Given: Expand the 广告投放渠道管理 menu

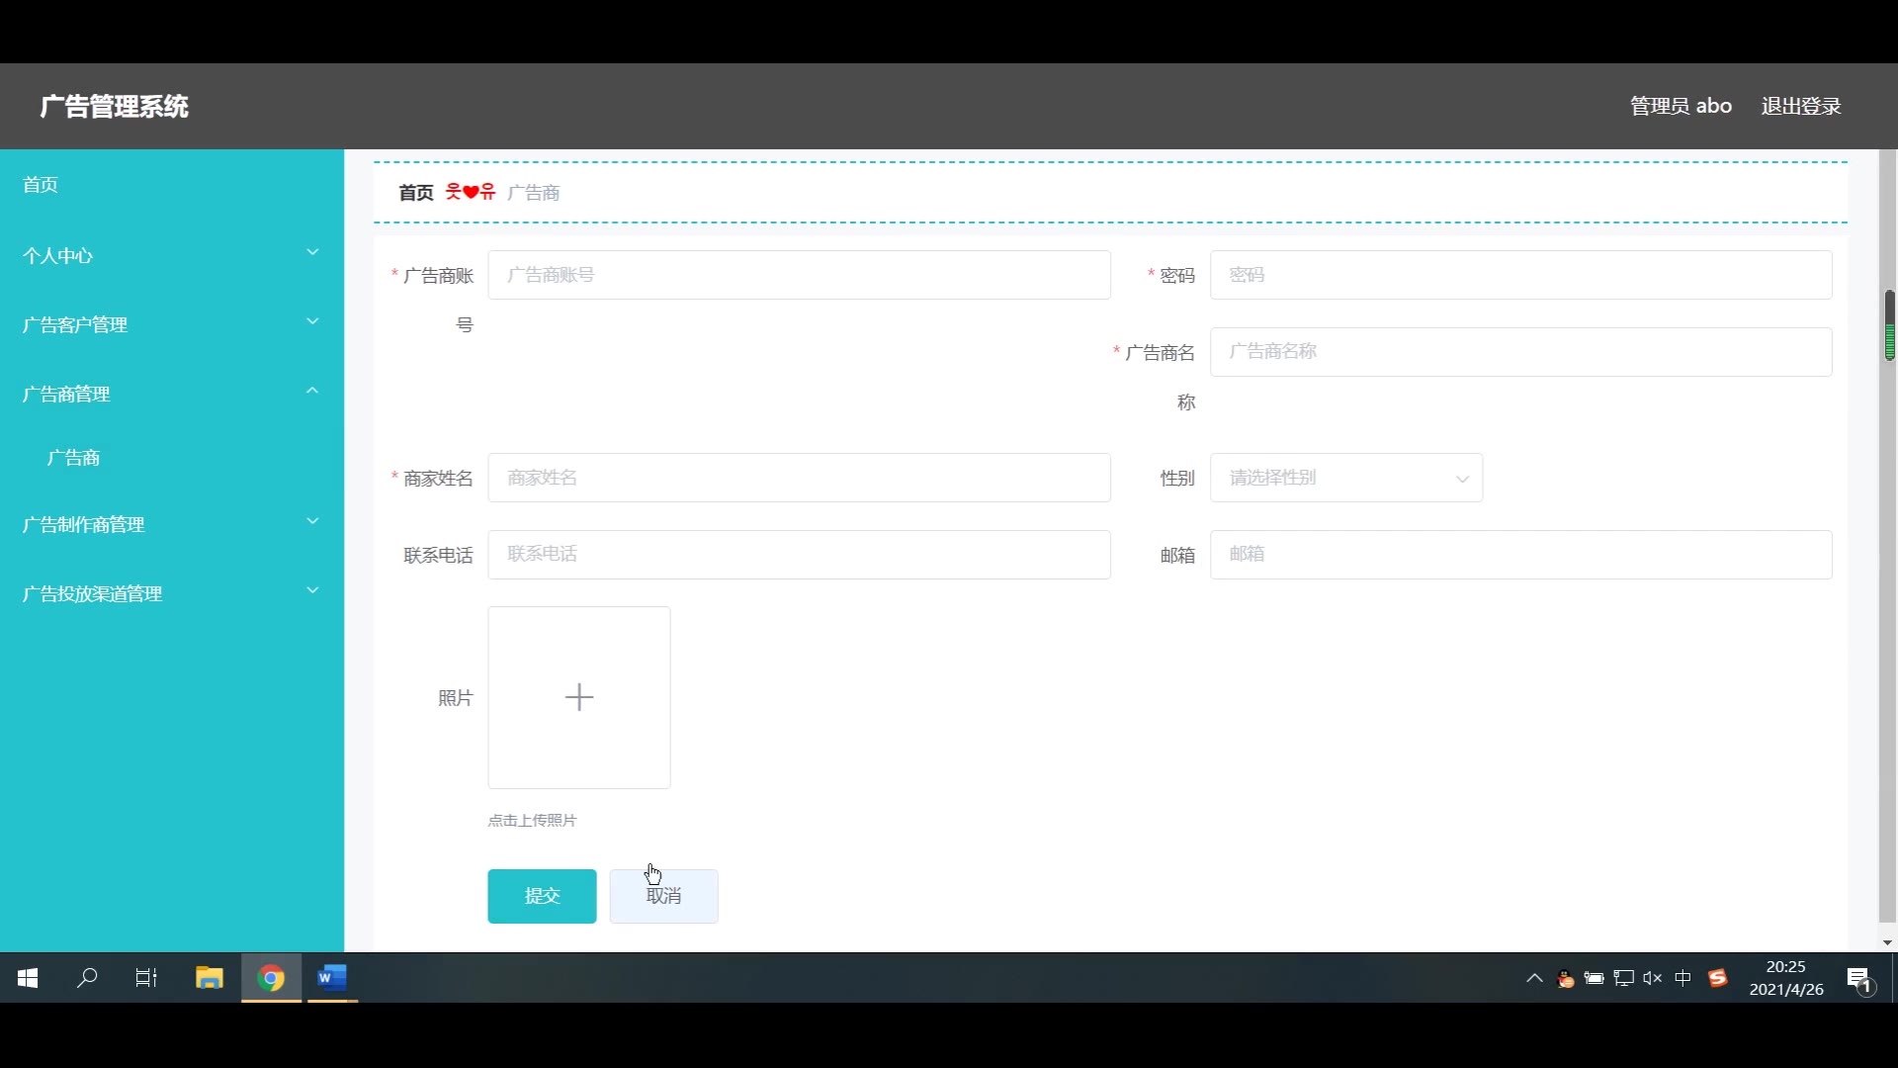Looking at the screenshot, I should tap(171, 593).
